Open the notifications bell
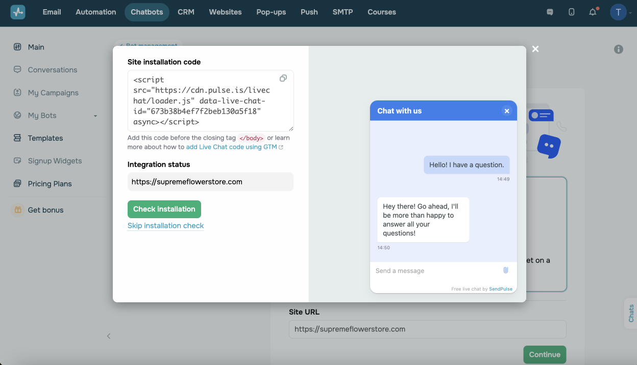Image resolution: width=637 pixels, height=365 pixels. pyautogui.click(x=593, y=12)
